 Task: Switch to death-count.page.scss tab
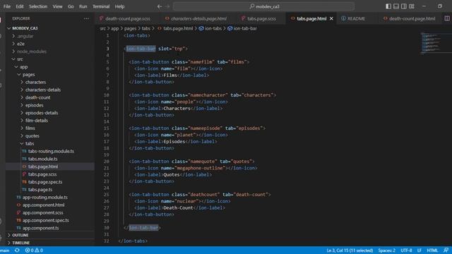pyautogui.click(x=127, y=18)
